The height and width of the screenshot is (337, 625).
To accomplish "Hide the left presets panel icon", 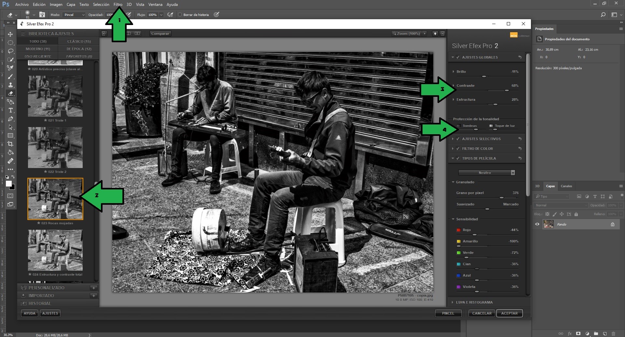I will (104, 33).
